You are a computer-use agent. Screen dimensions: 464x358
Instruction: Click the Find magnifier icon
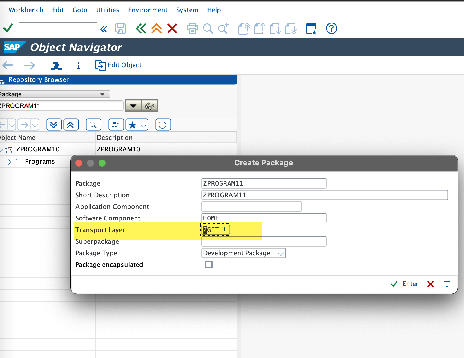[x=208, y=28]
